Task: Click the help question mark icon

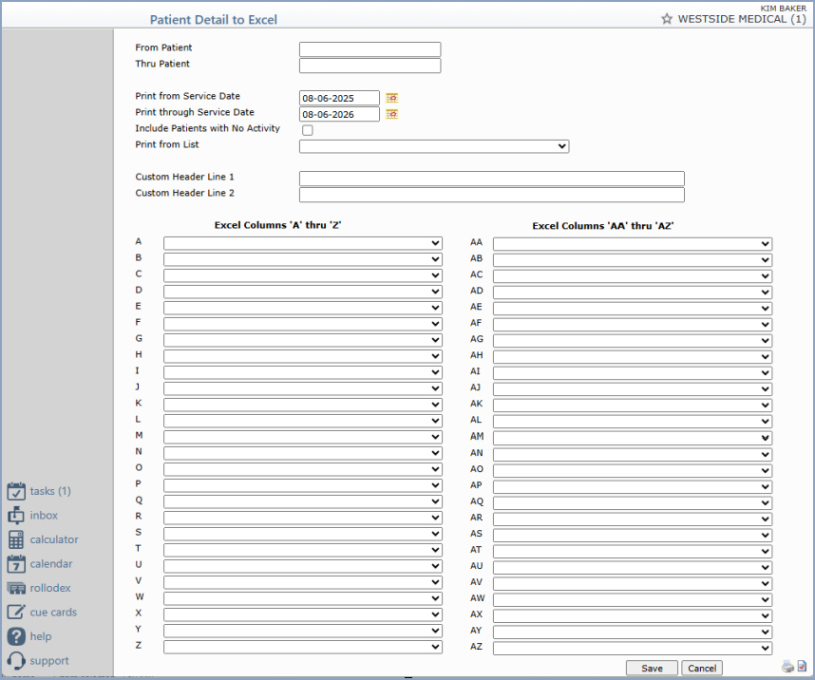Action: click(16, 636)
